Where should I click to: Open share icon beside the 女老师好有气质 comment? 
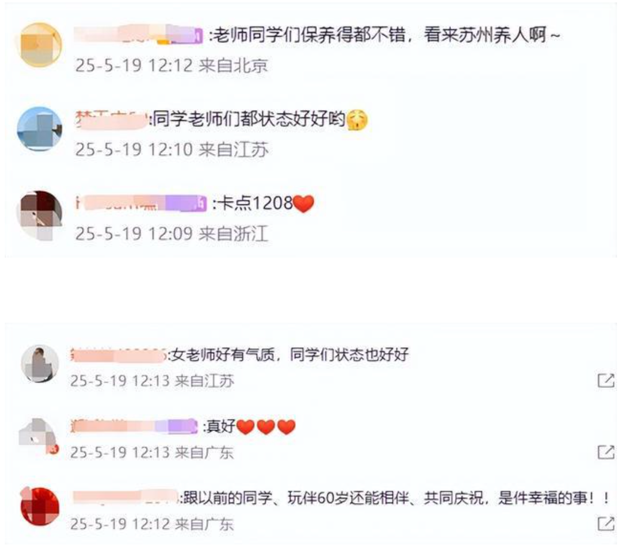pos(606,380)
